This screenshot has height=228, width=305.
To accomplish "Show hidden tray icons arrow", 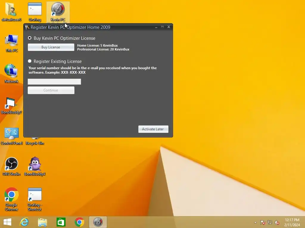I will click(255, 222).
